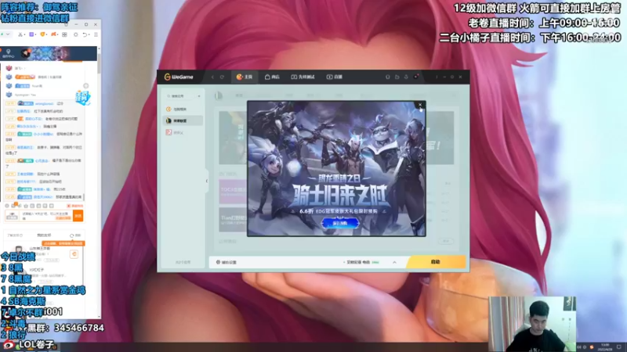This screenshot has height=352, width=627.
Task: Click the orange send button in chat
Action: (78, 216)
